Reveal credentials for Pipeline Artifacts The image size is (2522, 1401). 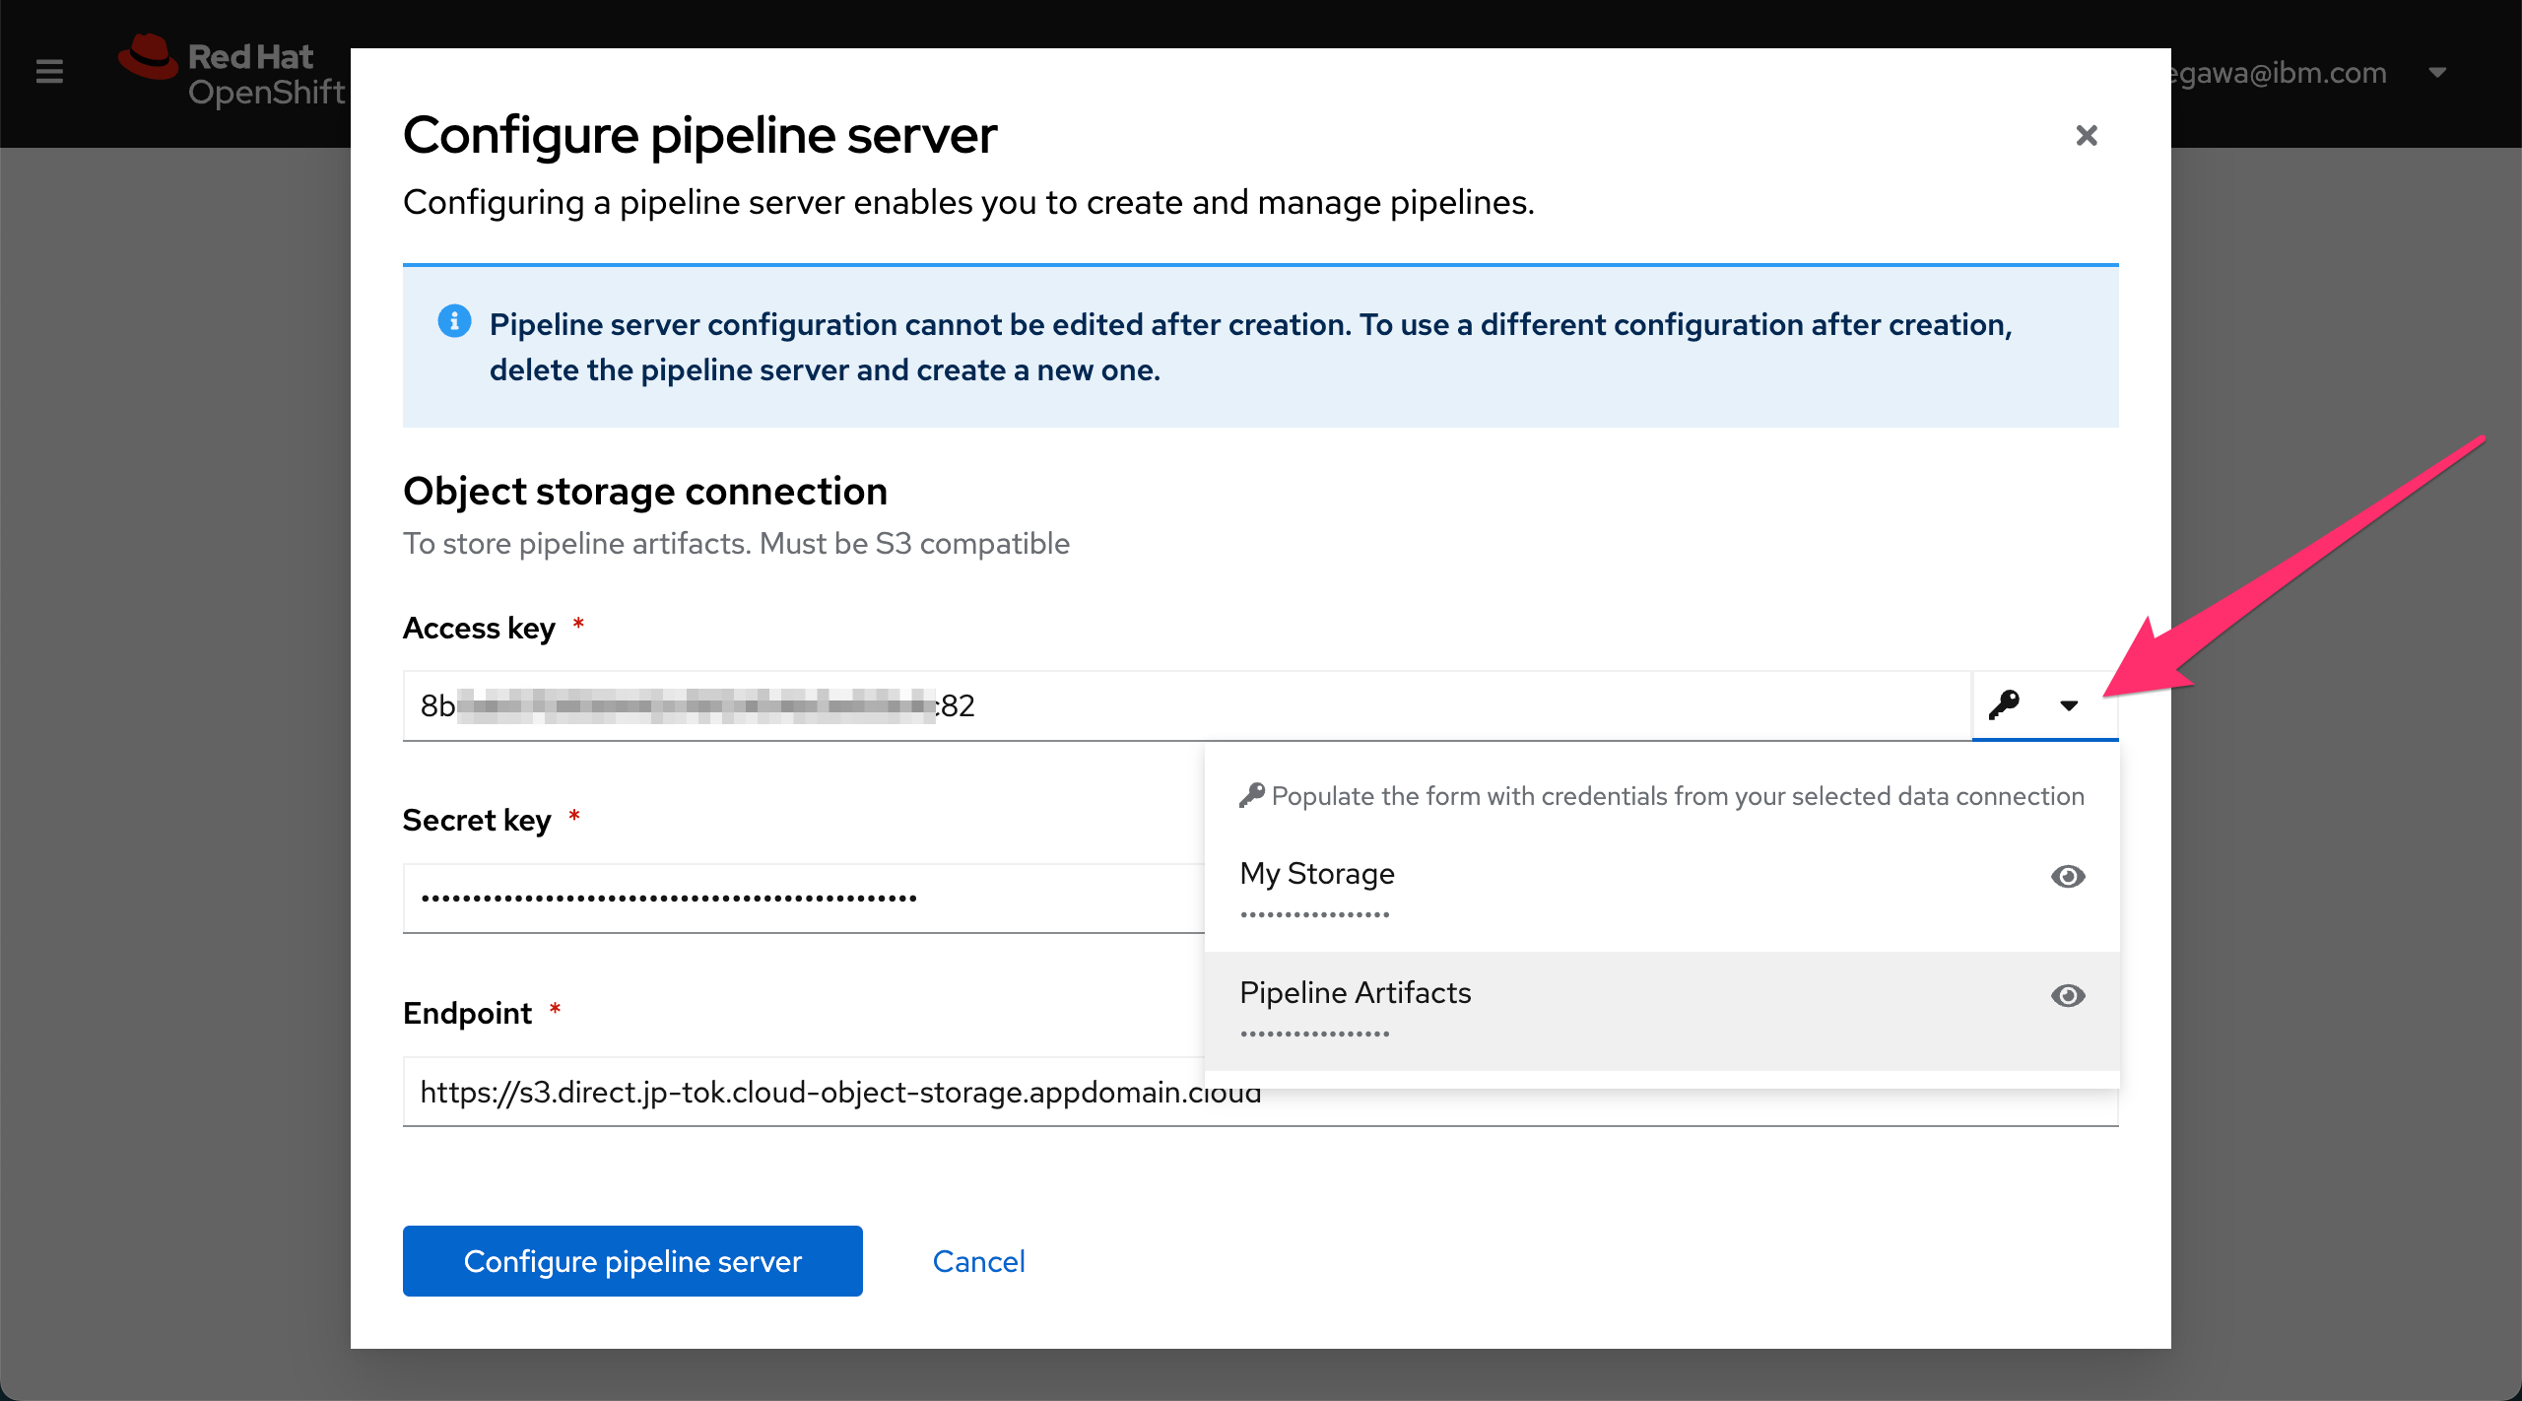2068,995
